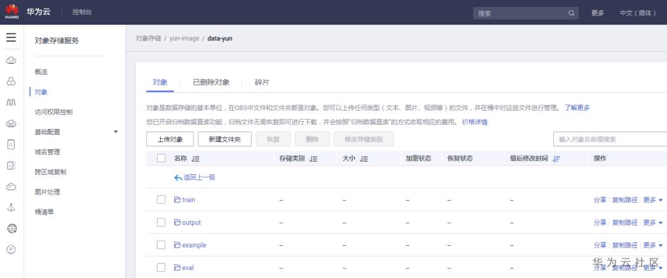The height and width of the screenshot is (278, 667).
Task: Open 跨区域复制 in sidebar
Action: point(50,172)
